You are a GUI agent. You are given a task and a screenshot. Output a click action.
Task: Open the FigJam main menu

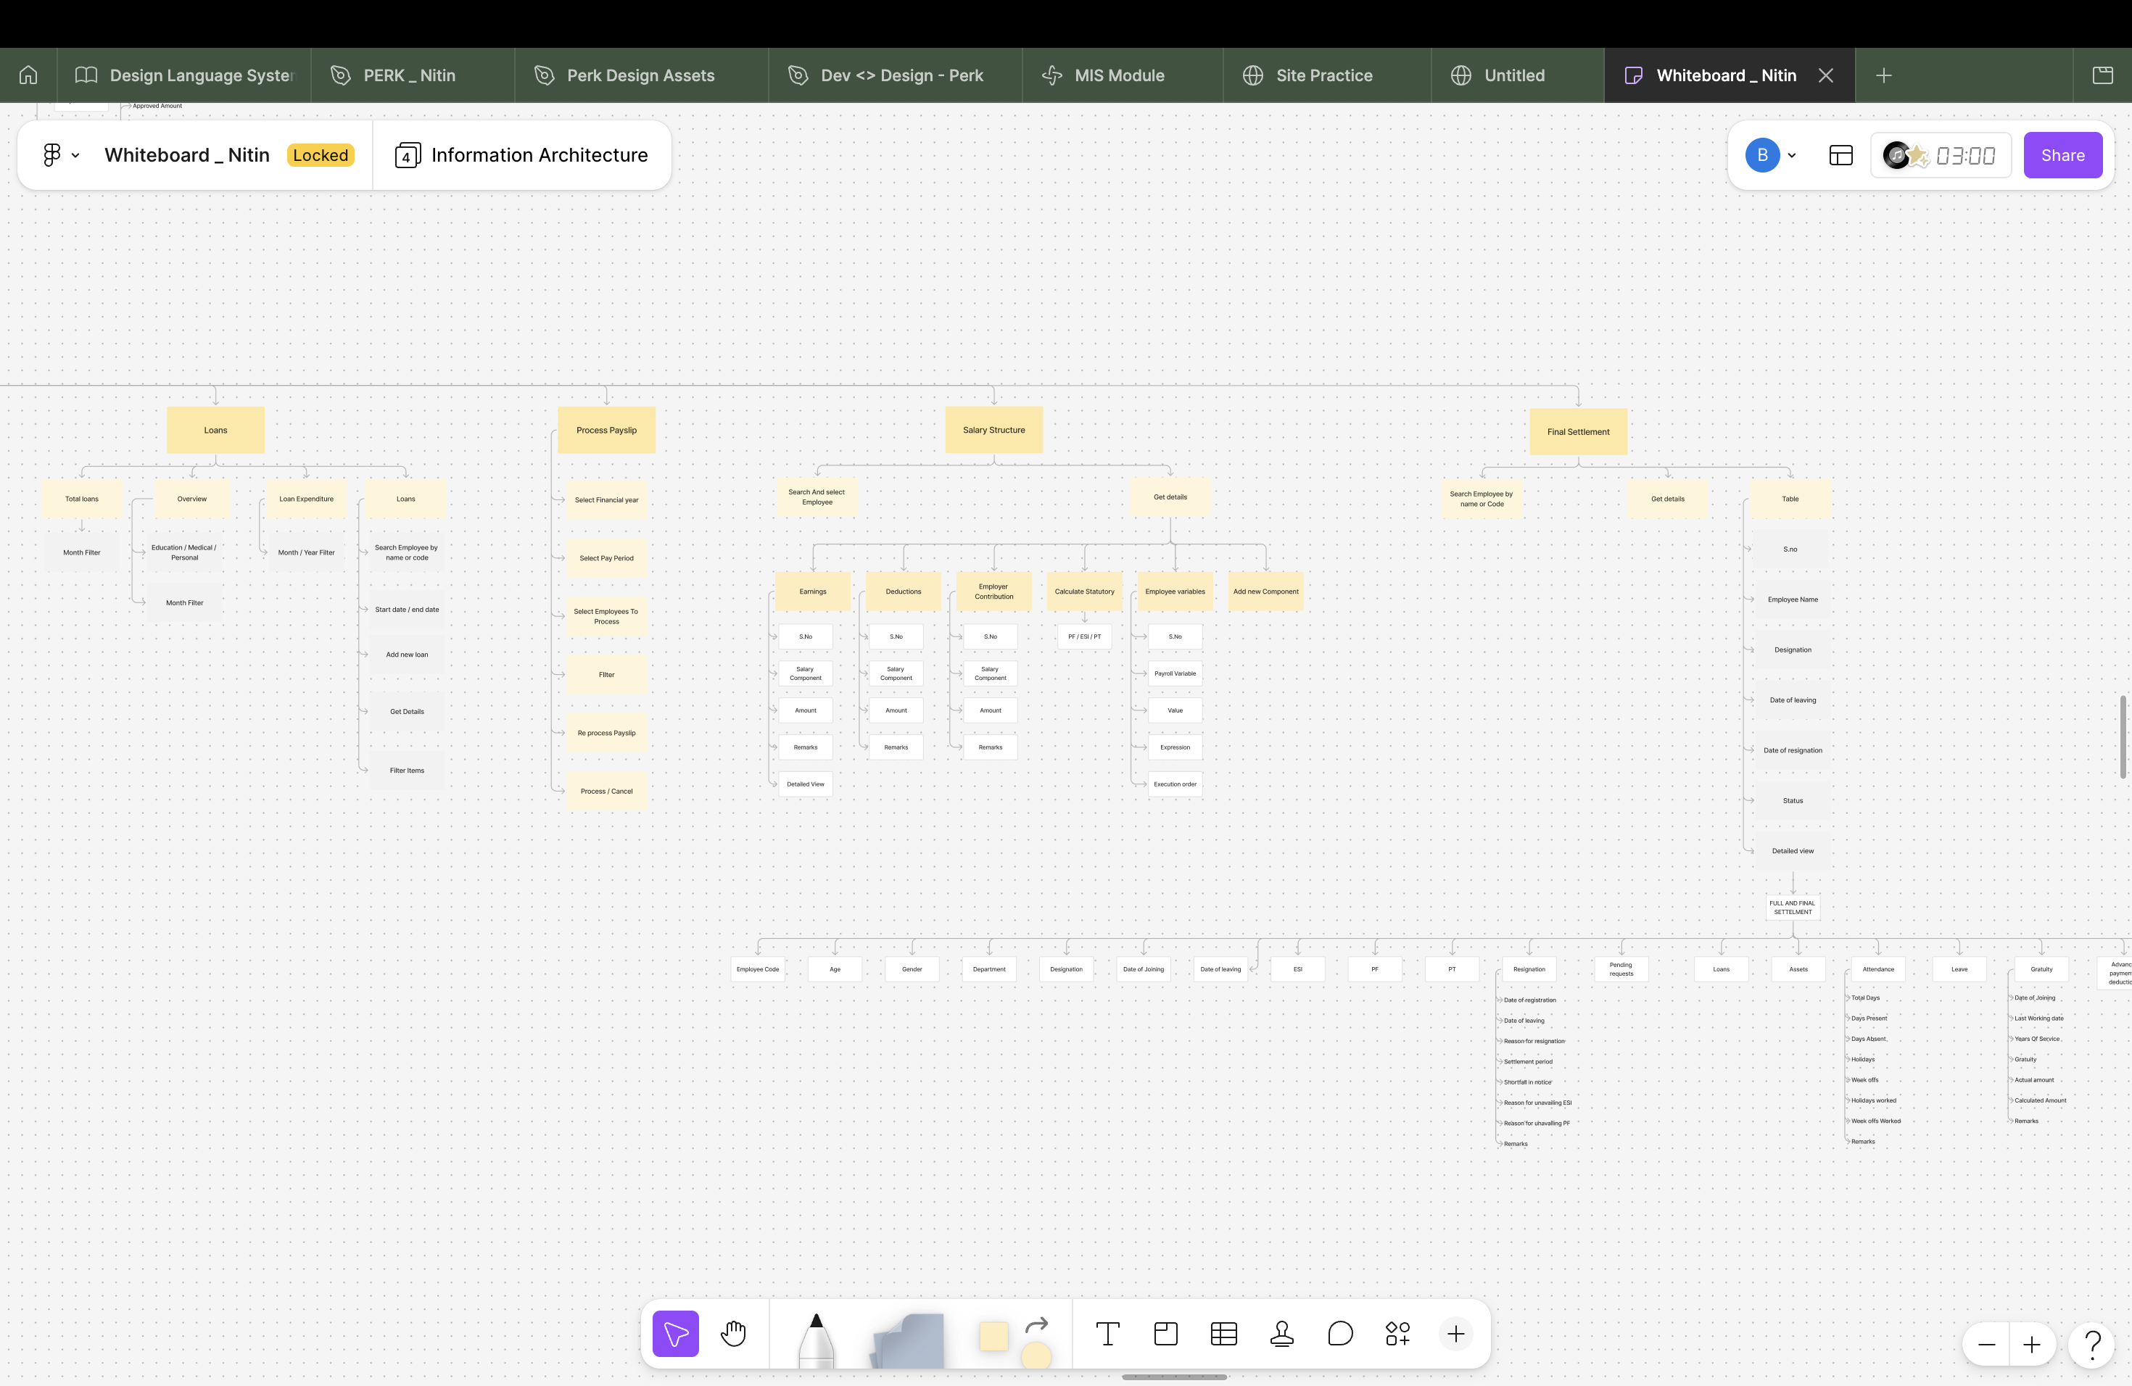tap(61, 155)
